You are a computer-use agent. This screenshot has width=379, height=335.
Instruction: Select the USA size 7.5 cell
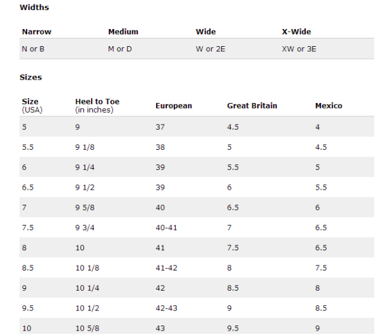click(28, 228)
